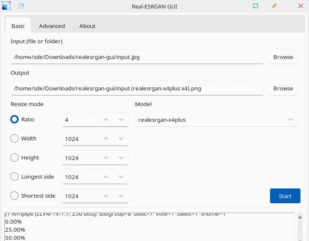Click the Resize mode label
Viewport: 309px width, 241px height.
click(x=27, y=104)
